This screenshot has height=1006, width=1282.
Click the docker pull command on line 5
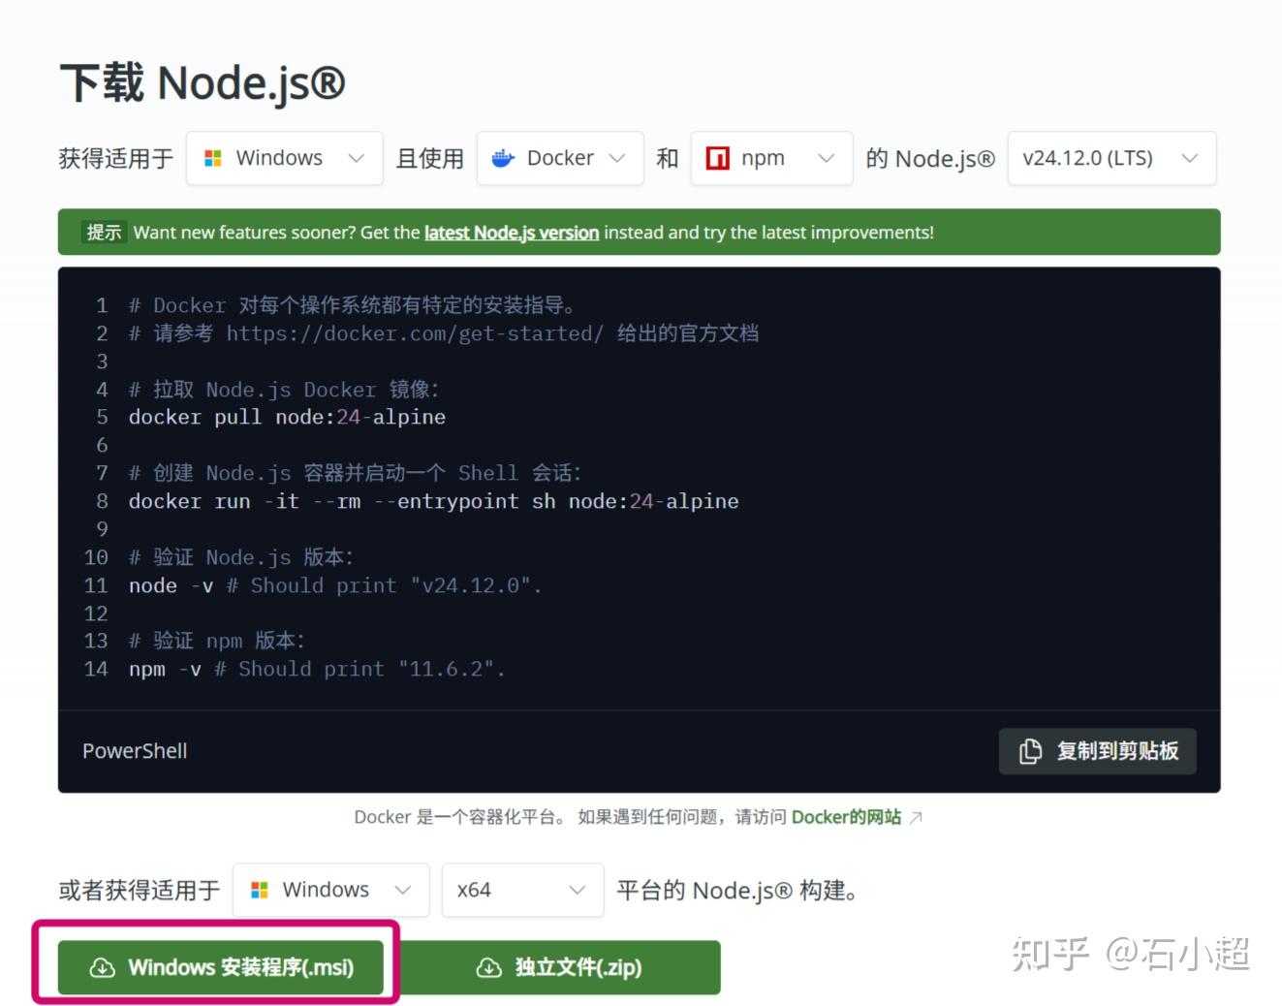tap(287, 417)
